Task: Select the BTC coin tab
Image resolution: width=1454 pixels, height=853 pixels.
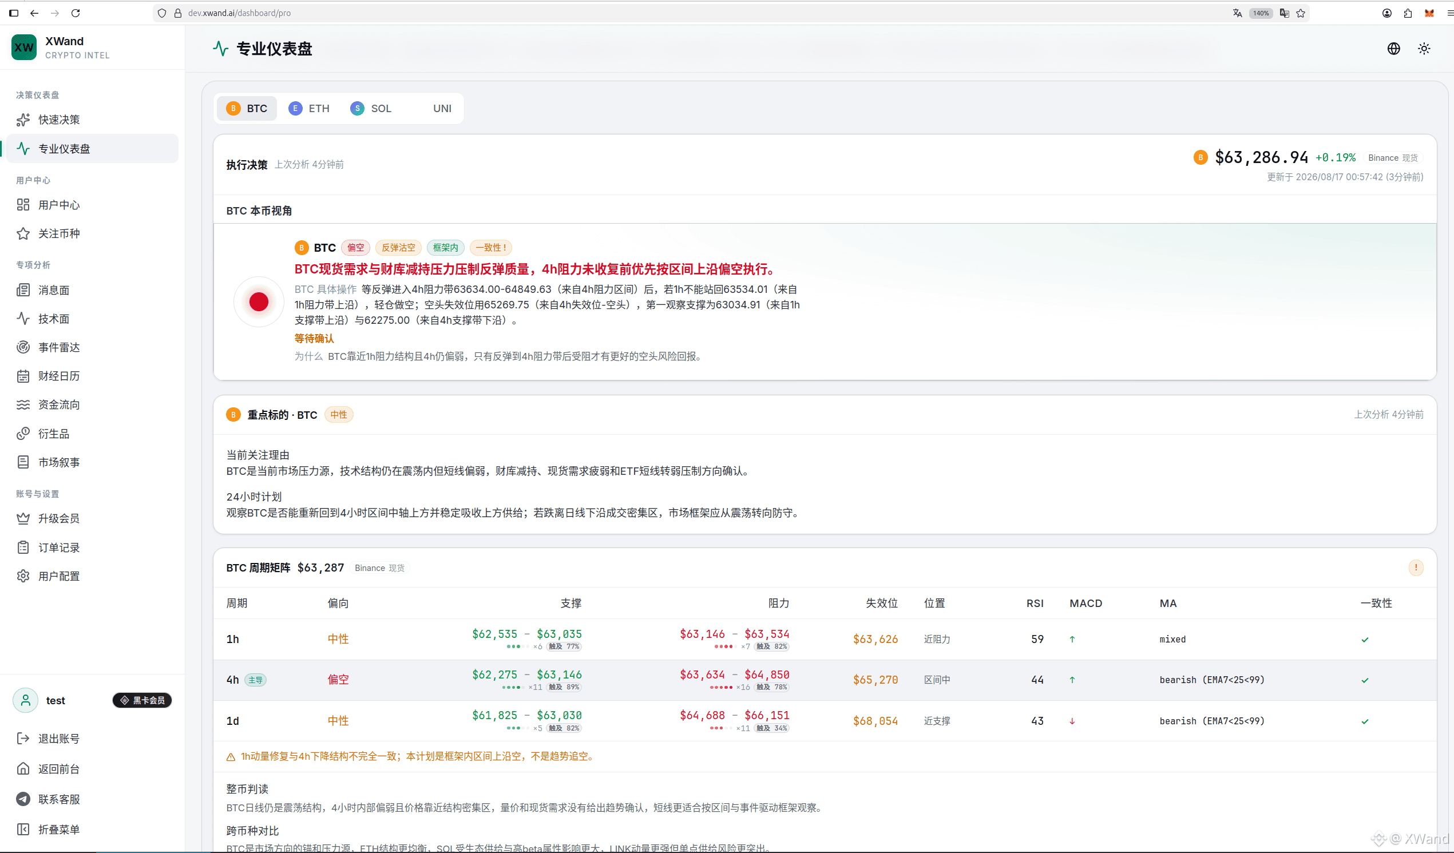Action: click(x=247, y=109)
